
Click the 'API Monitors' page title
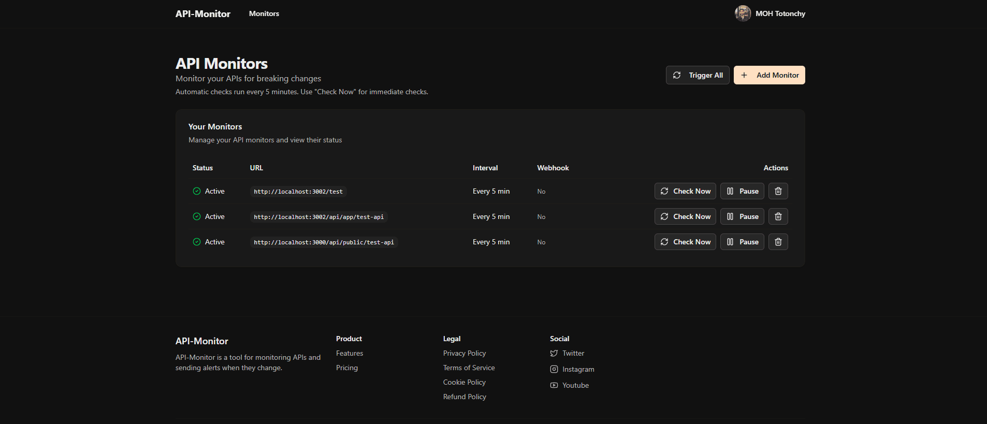[222, 63]
